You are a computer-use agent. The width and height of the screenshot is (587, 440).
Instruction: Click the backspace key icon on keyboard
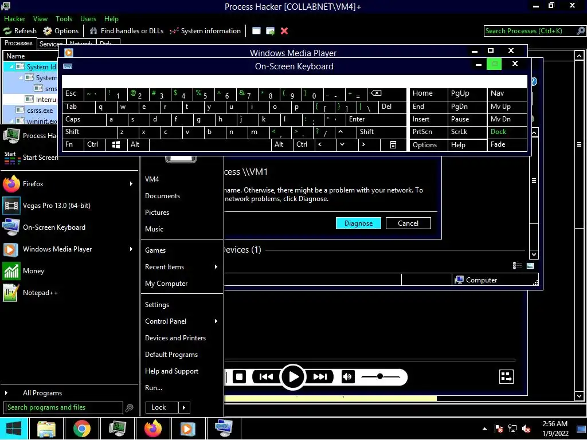pyautogui.click(x=386, y=93)
